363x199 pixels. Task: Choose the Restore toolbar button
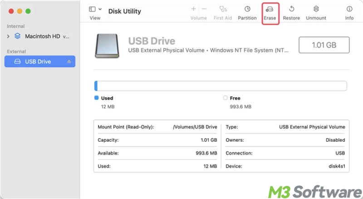[x=291, y=13]
